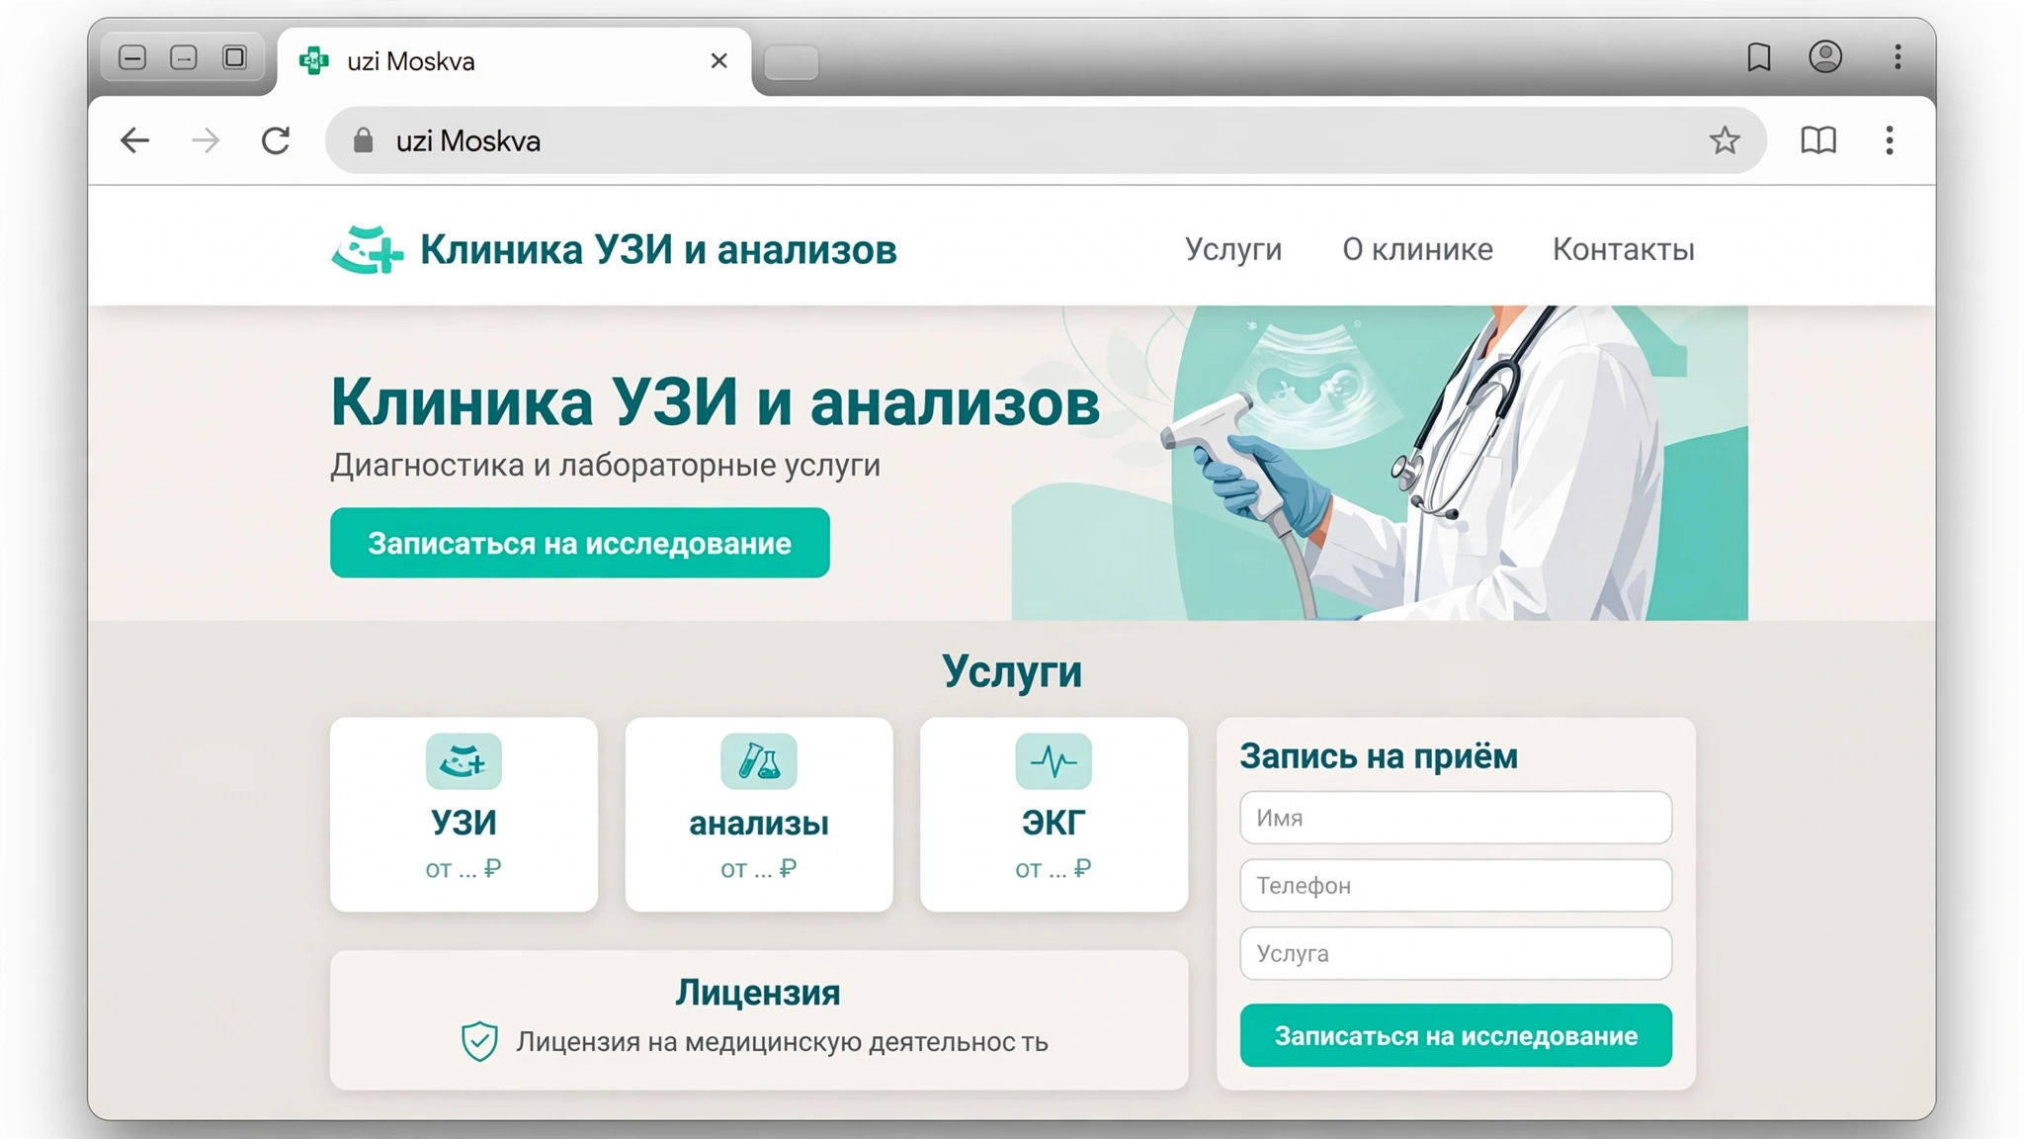The width and height of the screenshot is (2024, 1139).
Task: Open the reading mode book icon
Action: tap(1818, 140)
